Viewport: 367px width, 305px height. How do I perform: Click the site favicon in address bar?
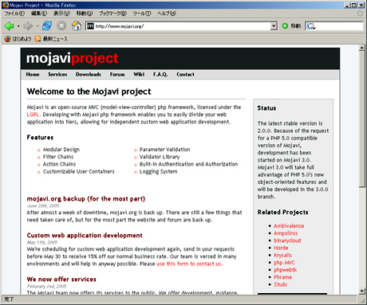(x=90, y=26)
